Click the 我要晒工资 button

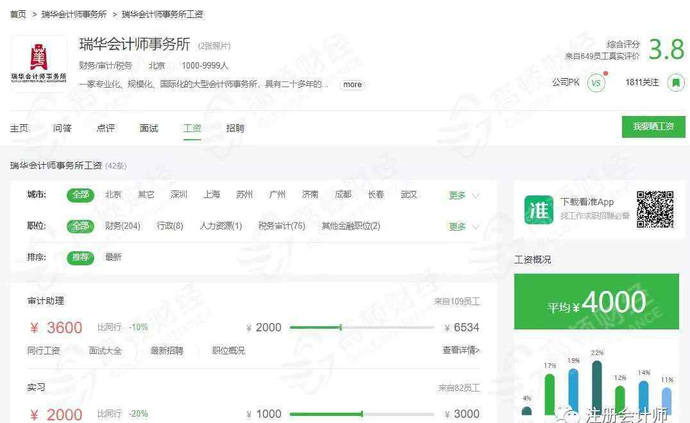click(x=653, y=127)
